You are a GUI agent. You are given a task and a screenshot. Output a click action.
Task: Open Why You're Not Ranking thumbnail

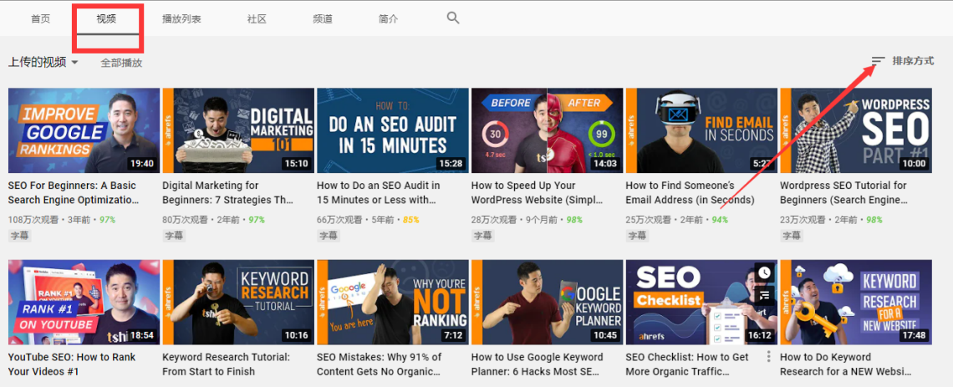tap(393, 303)
